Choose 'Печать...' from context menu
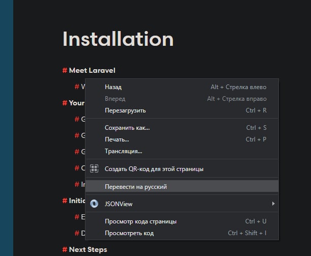 pyautogui.click(x=182, y=139)
